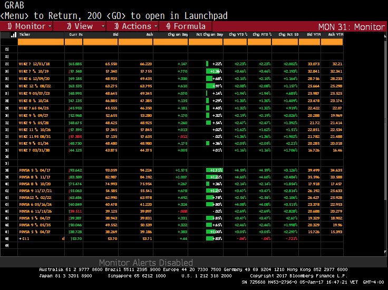Click the Chg YTD % column header
The image size is (388, 290).
pyautogui.click(x=238, y=35)
